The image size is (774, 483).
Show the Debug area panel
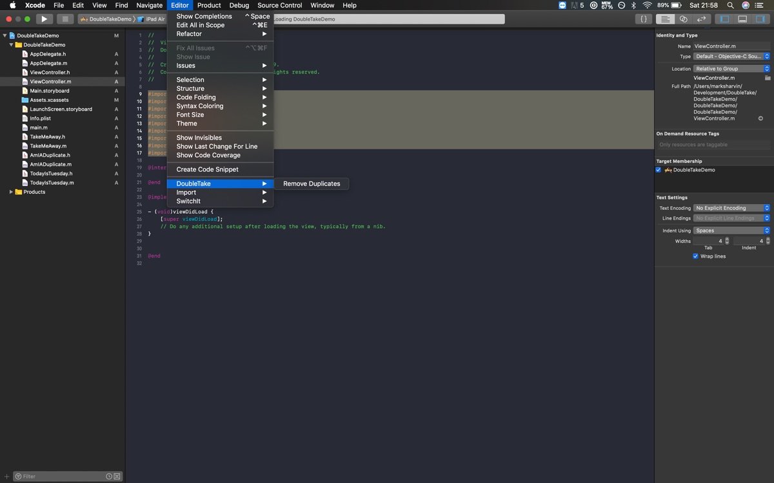coord(742,19)
